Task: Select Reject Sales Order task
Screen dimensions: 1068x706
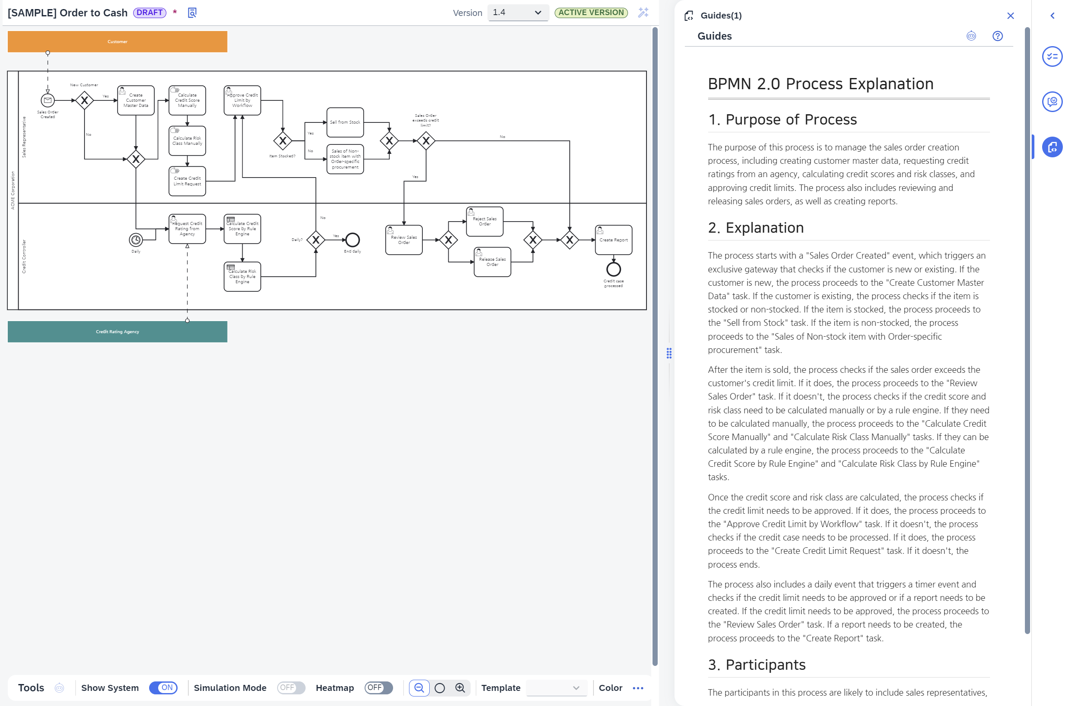Action: point(484,221)
